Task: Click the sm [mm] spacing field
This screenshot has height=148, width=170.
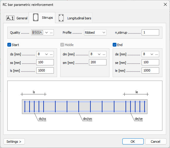Action: (x=98, y=62)
